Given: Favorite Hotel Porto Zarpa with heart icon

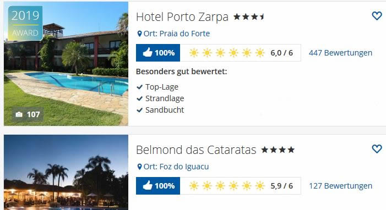Looking at the screenshot, I should (x=377, y=16).
